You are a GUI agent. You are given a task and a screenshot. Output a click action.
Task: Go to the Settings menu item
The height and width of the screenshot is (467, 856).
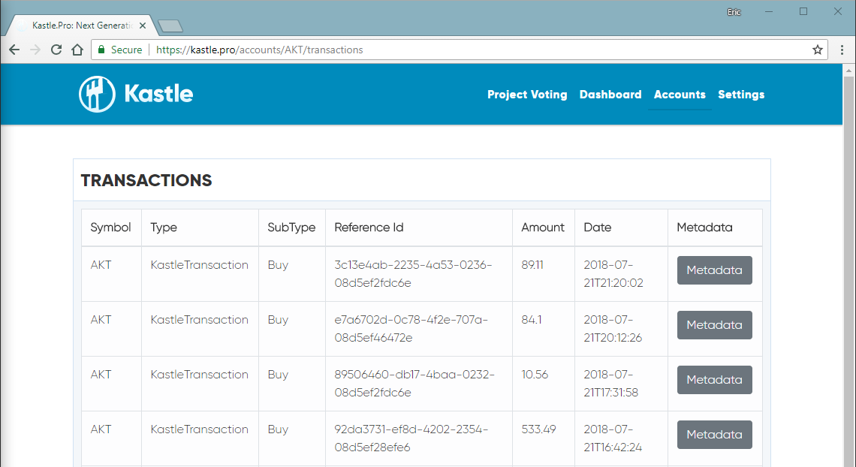(x=741, y=95)
